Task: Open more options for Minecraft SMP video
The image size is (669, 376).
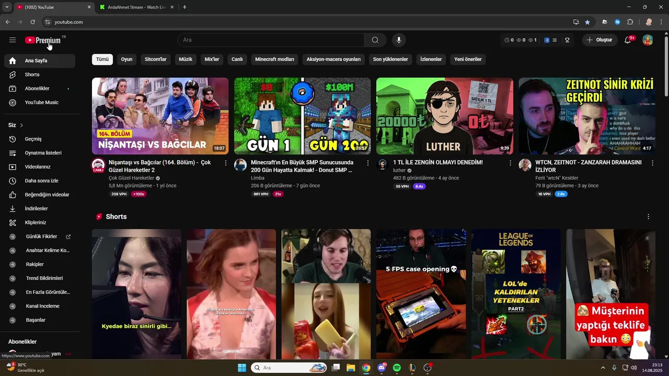Action: click(368, 163)
